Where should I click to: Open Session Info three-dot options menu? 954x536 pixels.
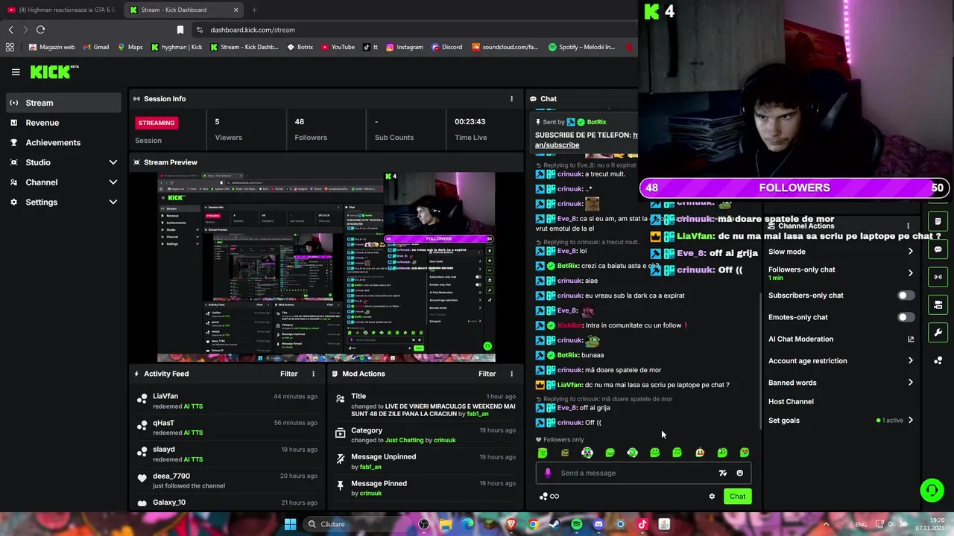point(511,99)
